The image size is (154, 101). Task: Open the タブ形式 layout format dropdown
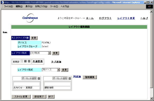pyautogui.click(x=49, y=53)
